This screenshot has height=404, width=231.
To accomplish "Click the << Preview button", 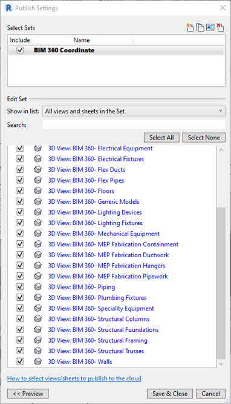I will pos(28,394).
